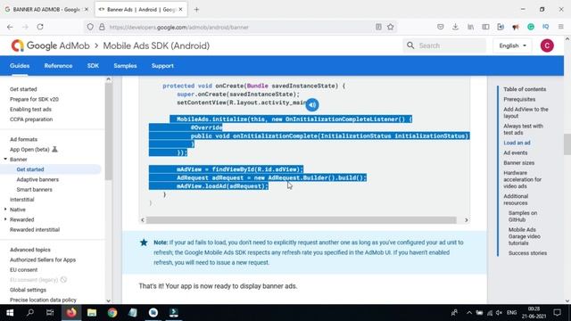571x321 pixels.
Task: Open Firefox from the taskbar
Action: [x=71, y=313]
